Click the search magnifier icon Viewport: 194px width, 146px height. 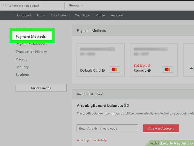coord(5,6)
